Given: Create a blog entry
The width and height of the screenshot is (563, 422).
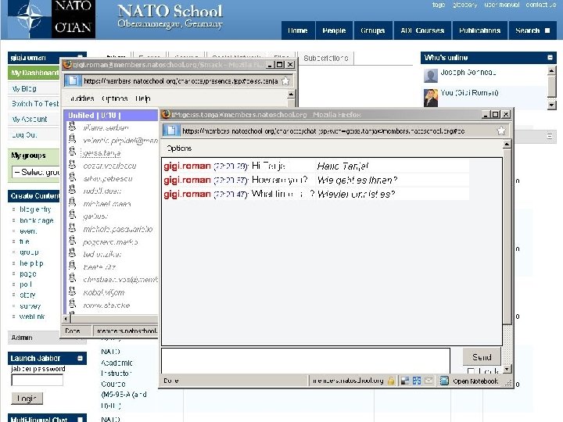Looking at the screenshot, I should 35,209.
